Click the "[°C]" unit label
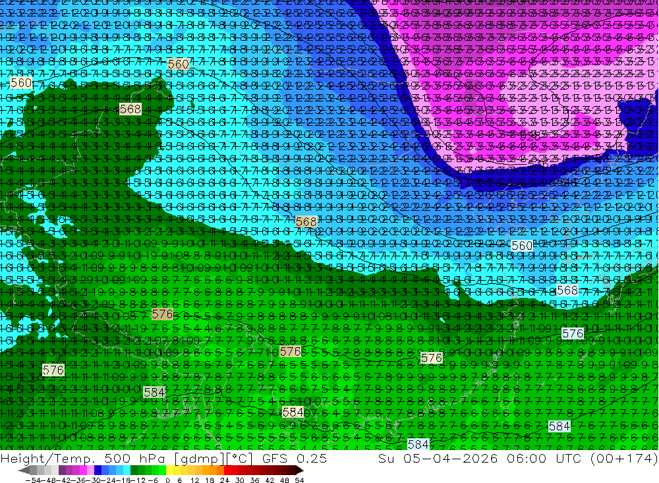The width and height of the screenshot is (659, 483). click(239, 459)
